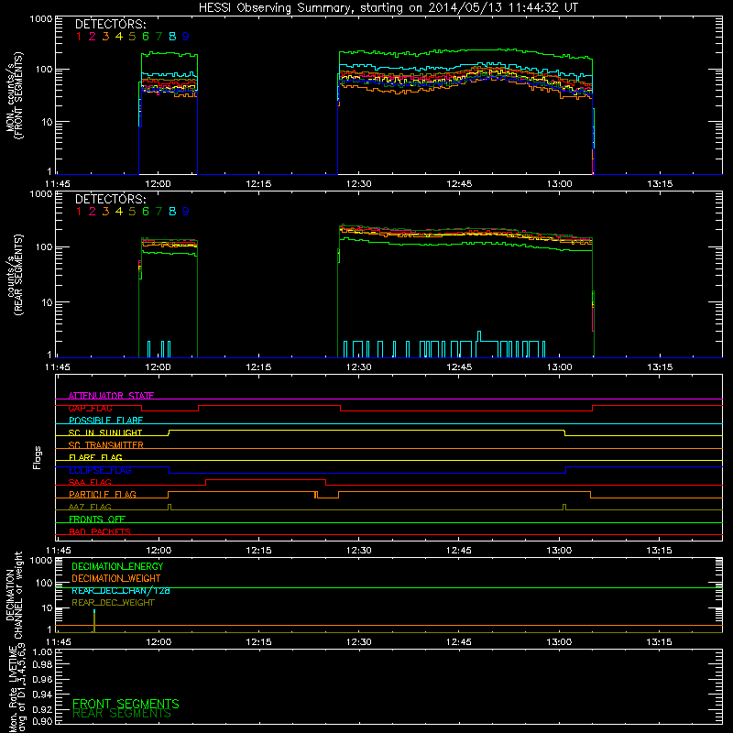Viewport: 733px width, 733px height.
Task: Click the HESSI Observing Summary title text
Action: click(x=388, y=8)
